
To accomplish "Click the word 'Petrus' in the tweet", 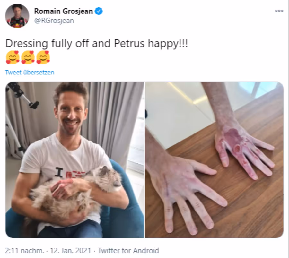I will point(129,44).
